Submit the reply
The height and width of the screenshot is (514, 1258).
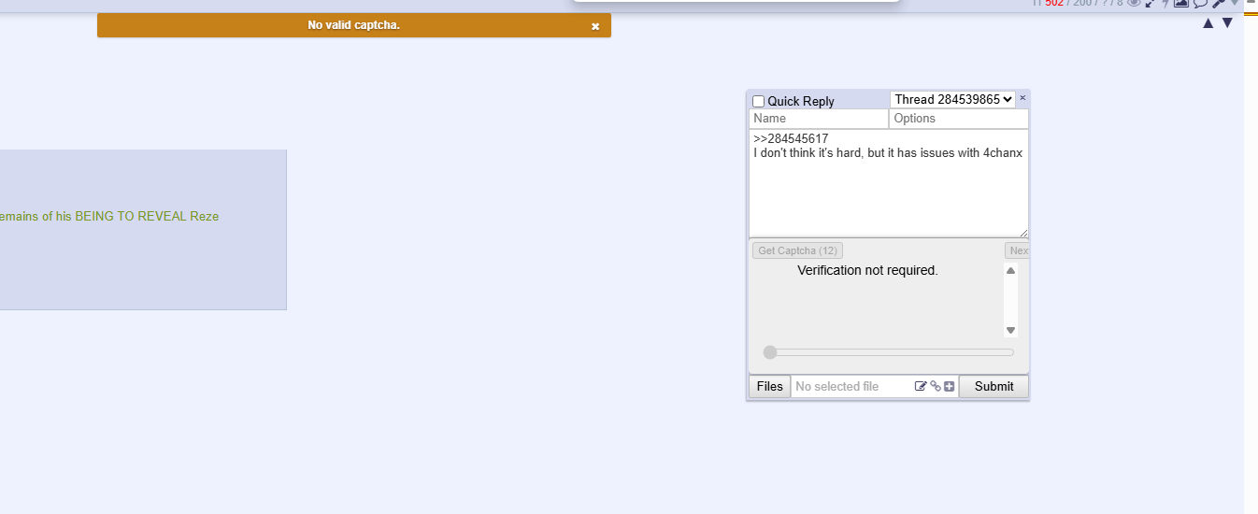coord(994,386)
